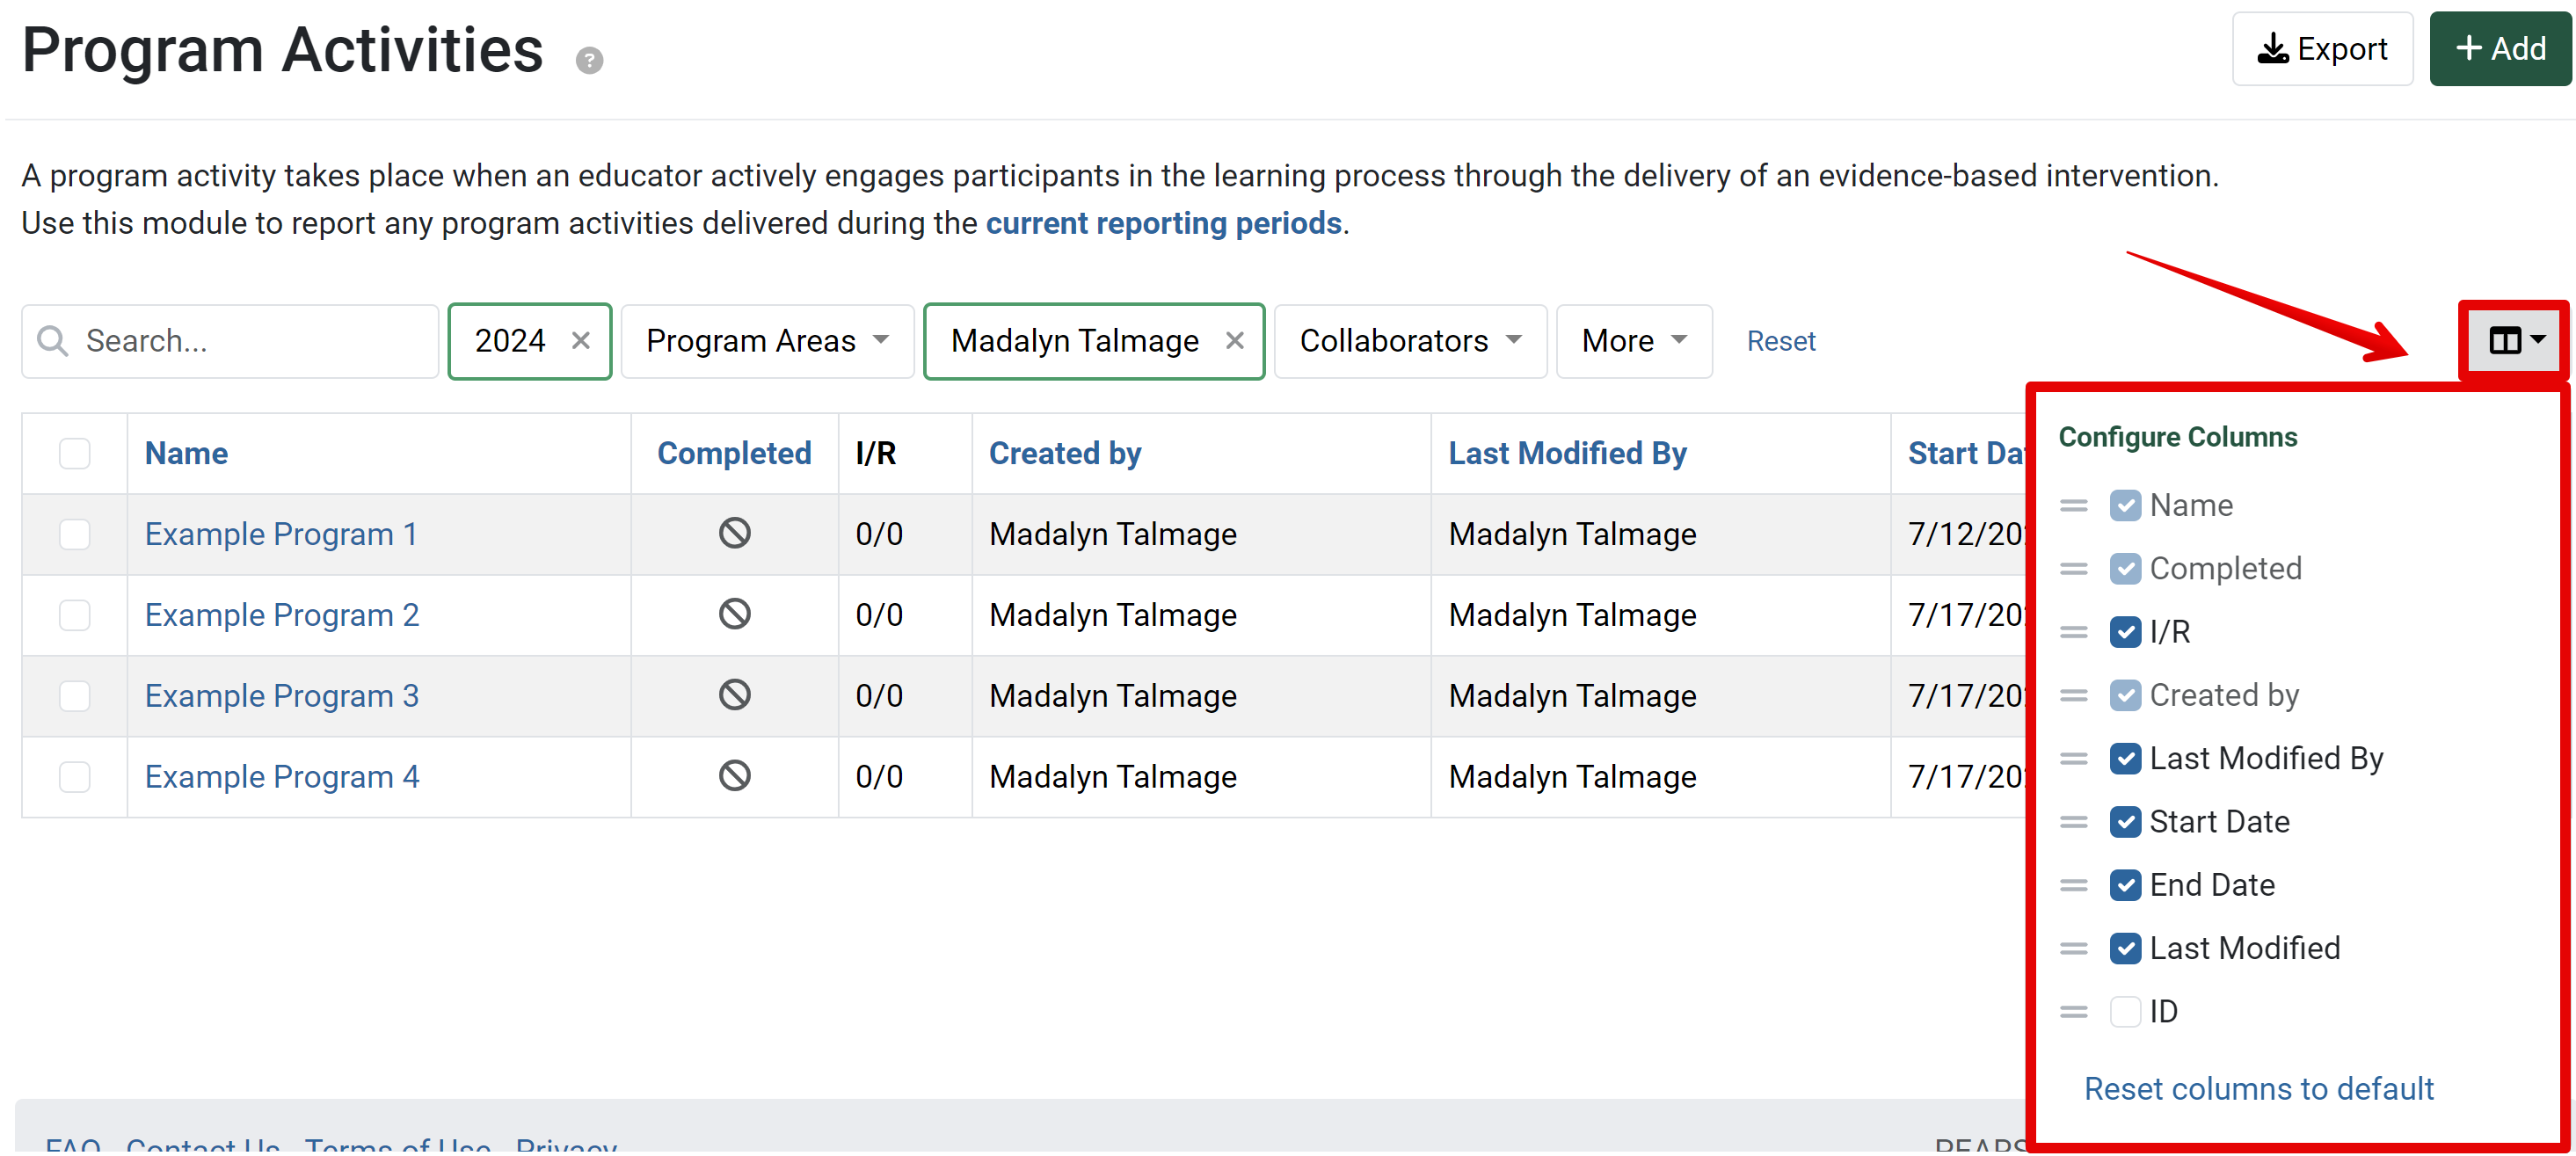Click the 0/0 I/R value for Example Program 2
Screen dimensions: 2576x1156
(878, 615)
